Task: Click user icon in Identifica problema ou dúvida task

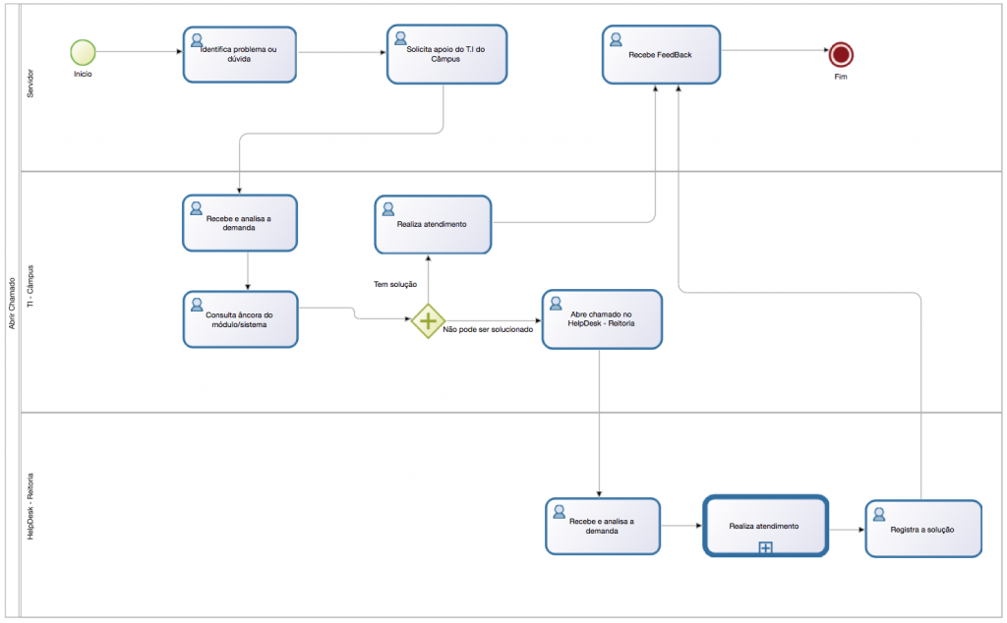Action: point(197,40)
